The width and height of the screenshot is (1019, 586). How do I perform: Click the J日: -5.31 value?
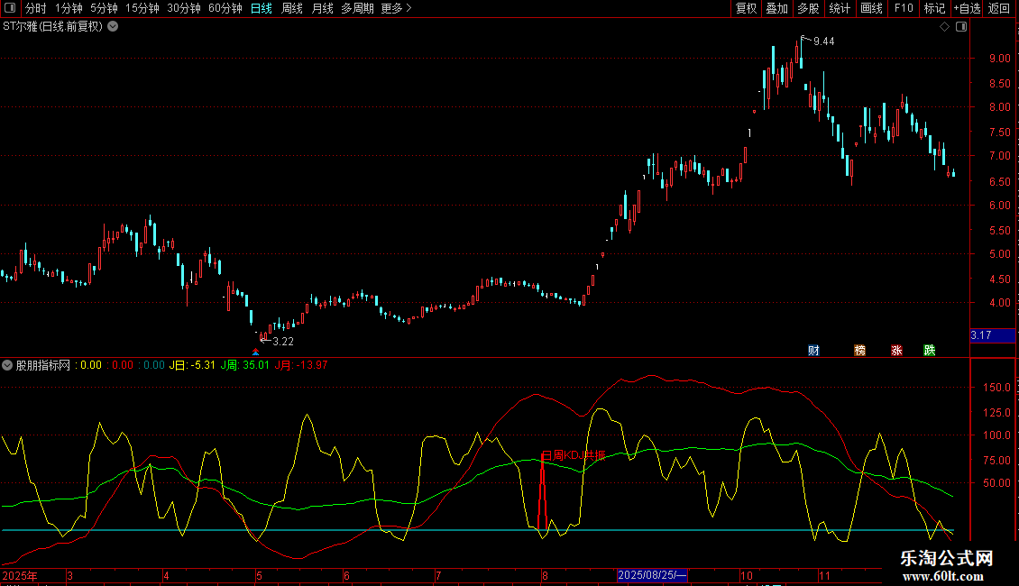coord(192,365)
